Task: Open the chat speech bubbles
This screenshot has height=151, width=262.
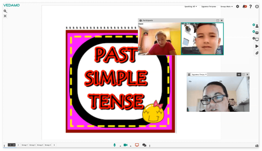Action: point(144,145)
